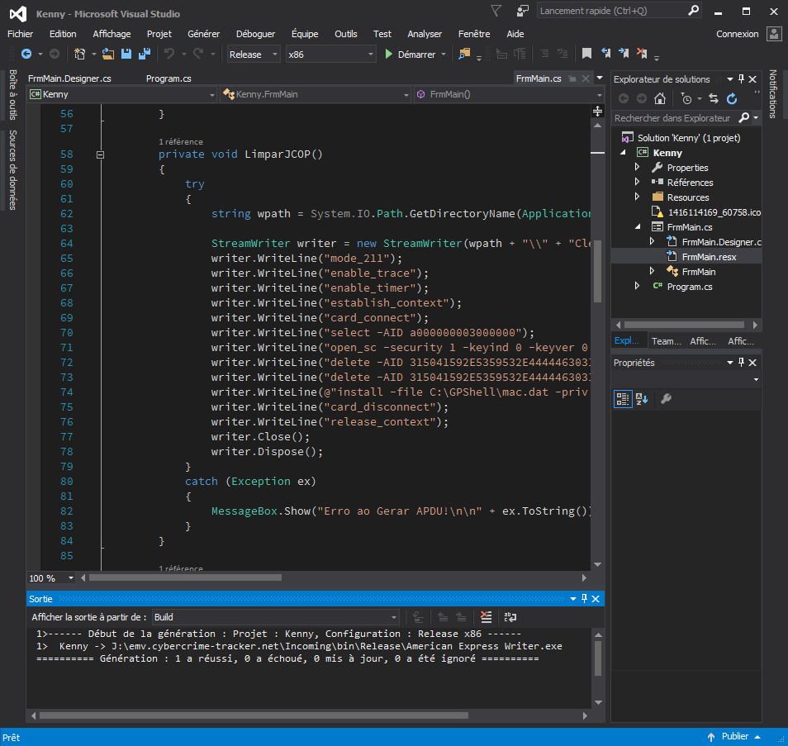Refresh the solution explorer with the refresh icon
The height and width of the screenshot is (746, 788).
pyautogui.click(x=732, y=98)
